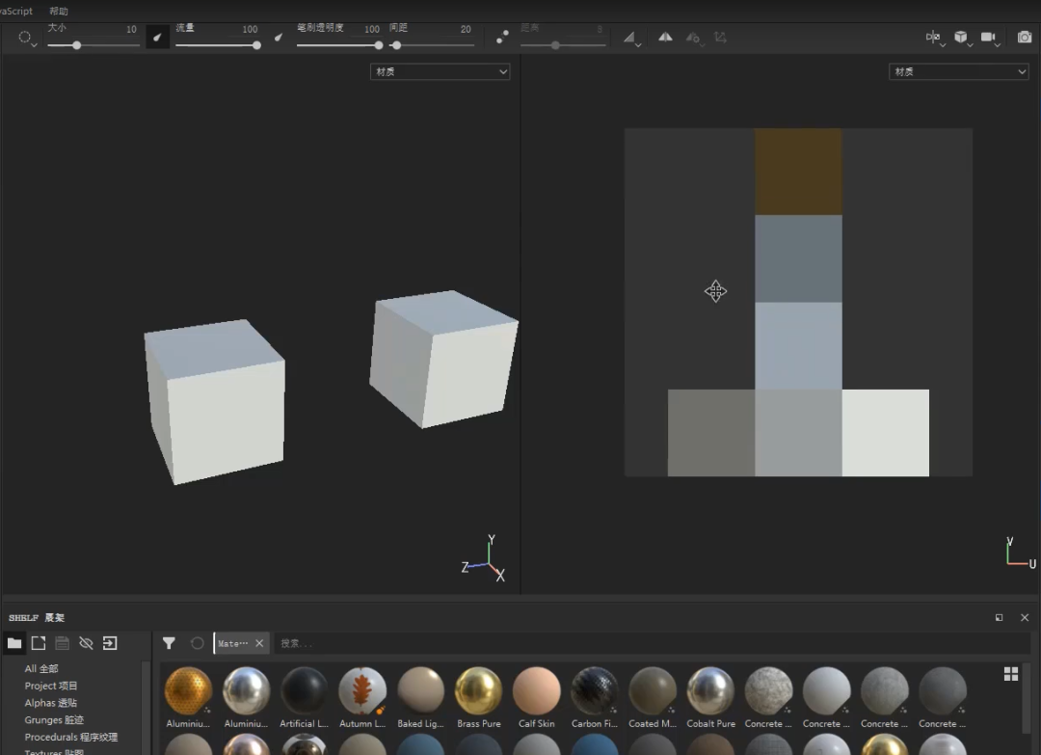
Task: Click the symmetry toggle icon in the toolbar
Action: [665, 38]
